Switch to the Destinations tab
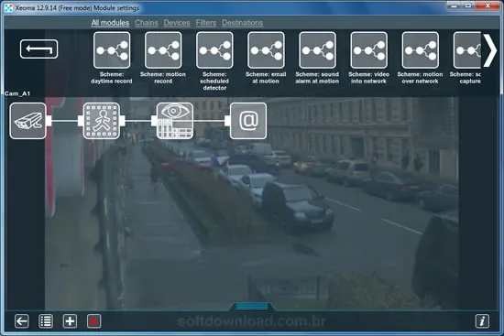 [x=242, y=23]
